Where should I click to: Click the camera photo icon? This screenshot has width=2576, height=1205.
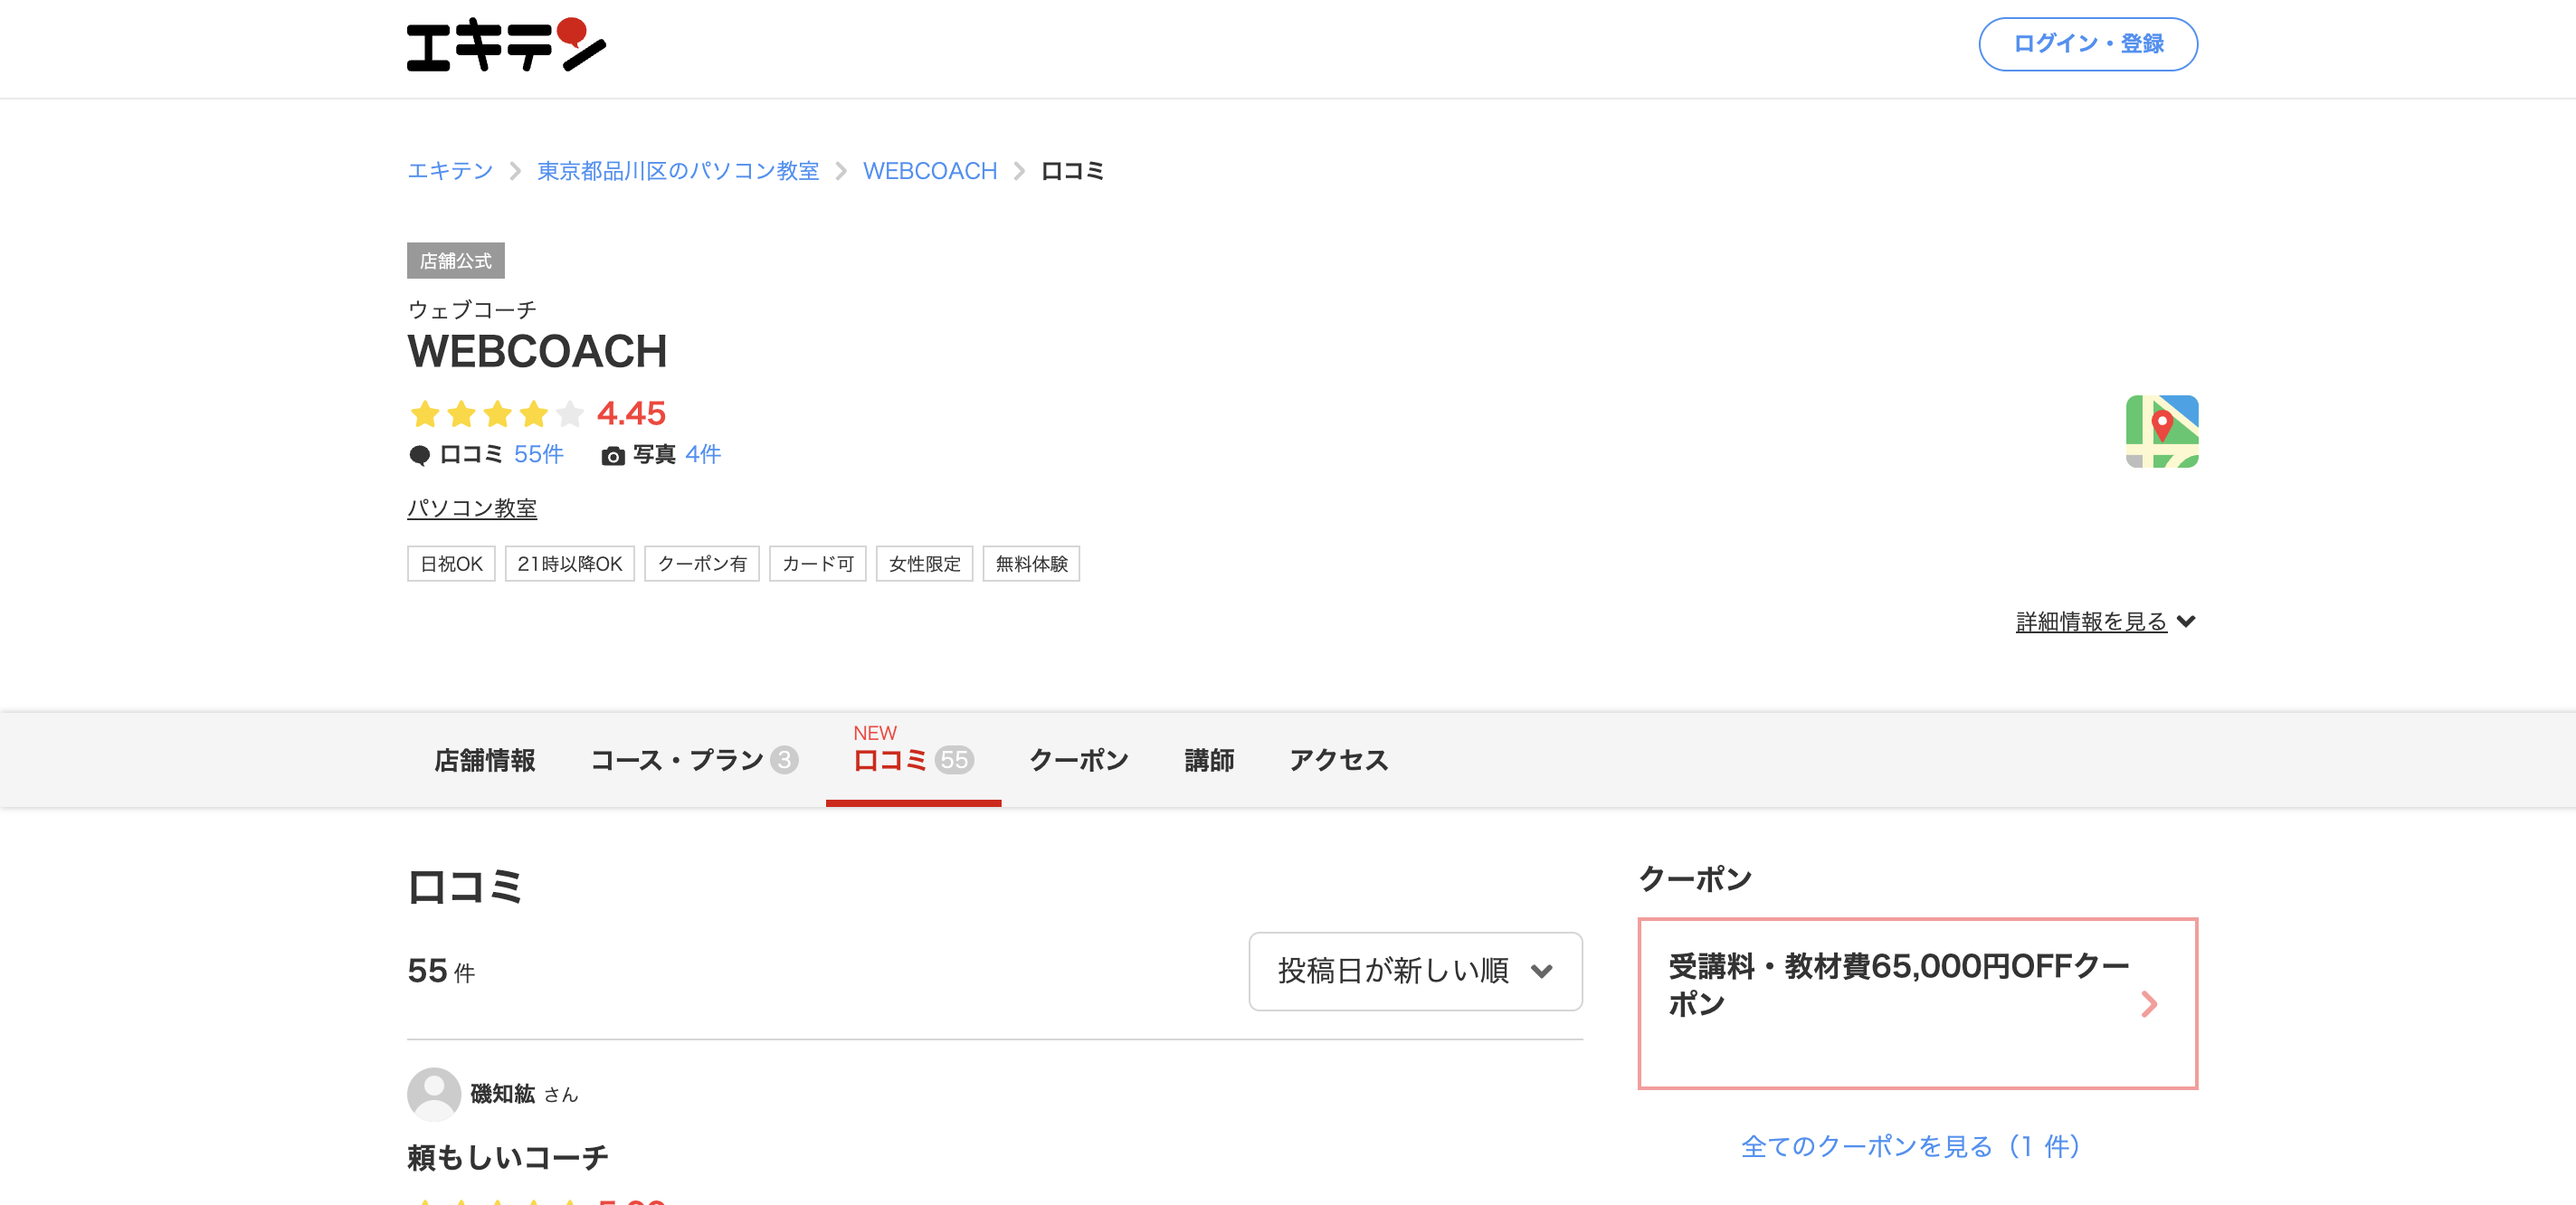click(613, 456)
